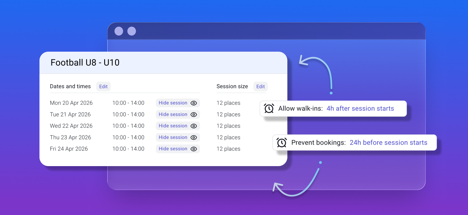
Task: Edit the Dates and times section
Action: pos(103,86)
